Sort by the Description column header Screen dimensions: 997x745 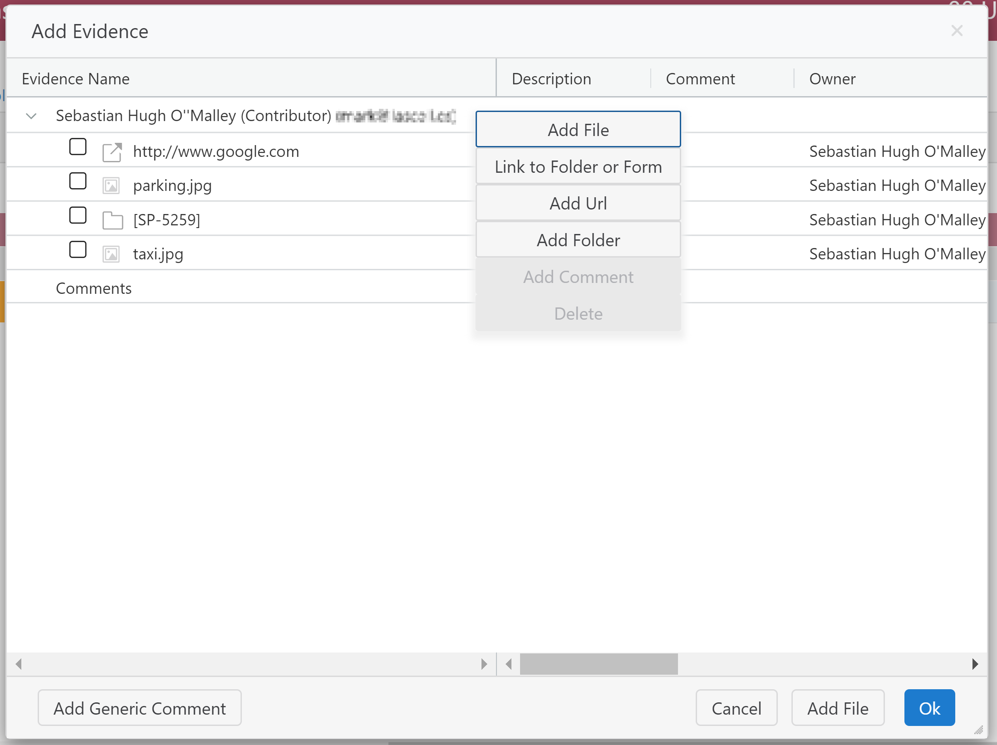pyautogui.click(x=574, y=78)
